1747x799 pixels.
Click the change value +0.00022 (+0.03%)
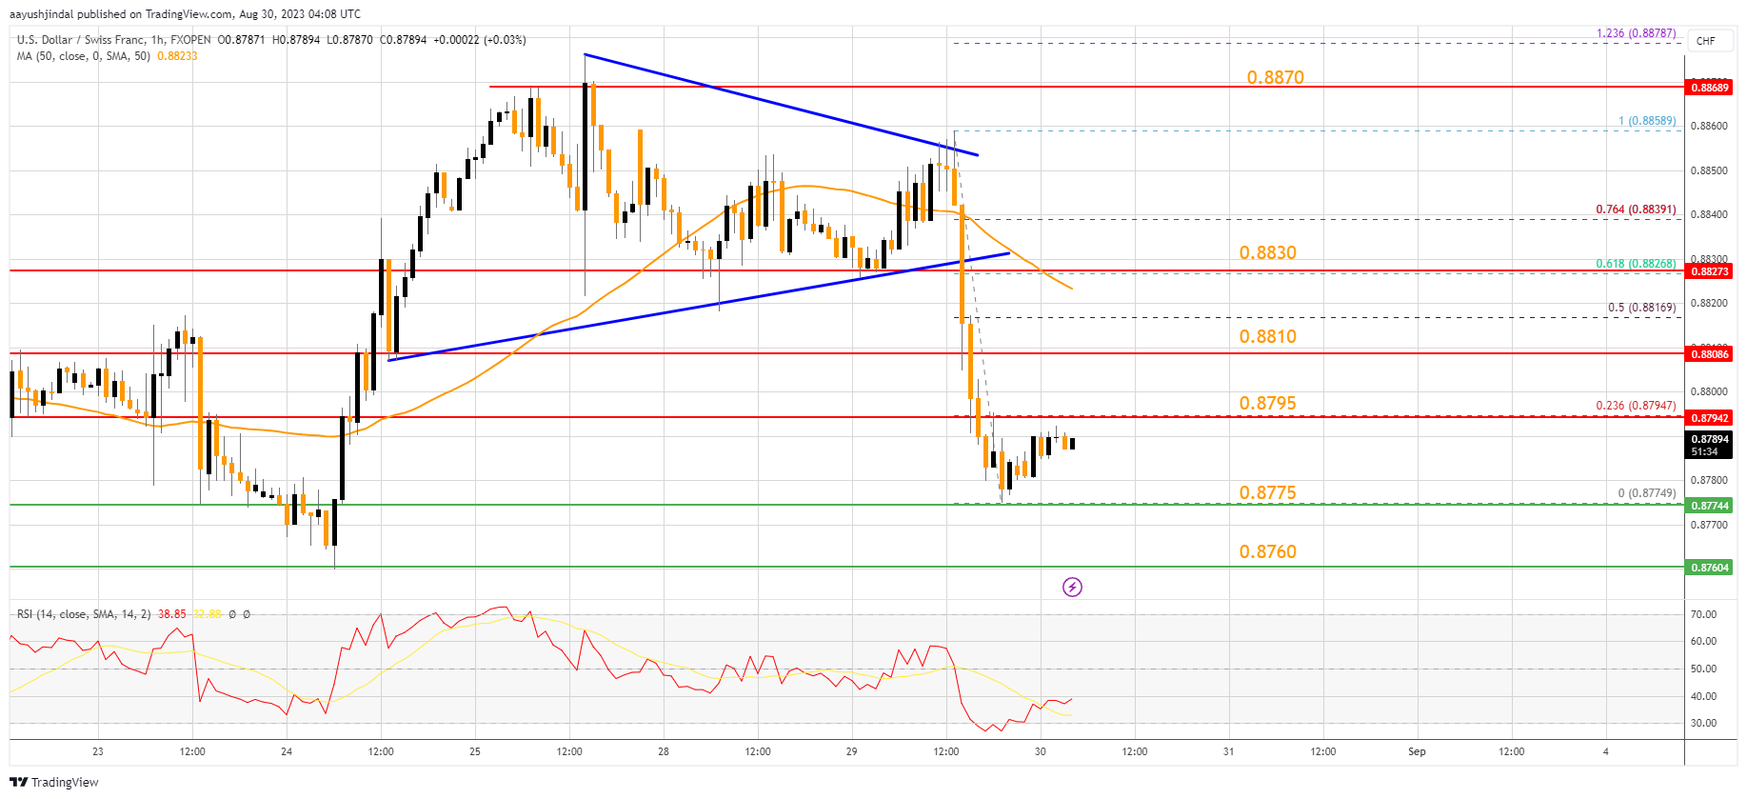pos(480,40)
